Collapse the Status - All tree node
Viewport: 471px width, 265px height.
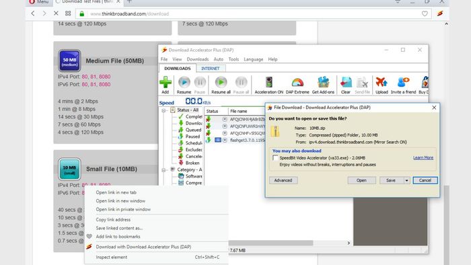(164, 110)
